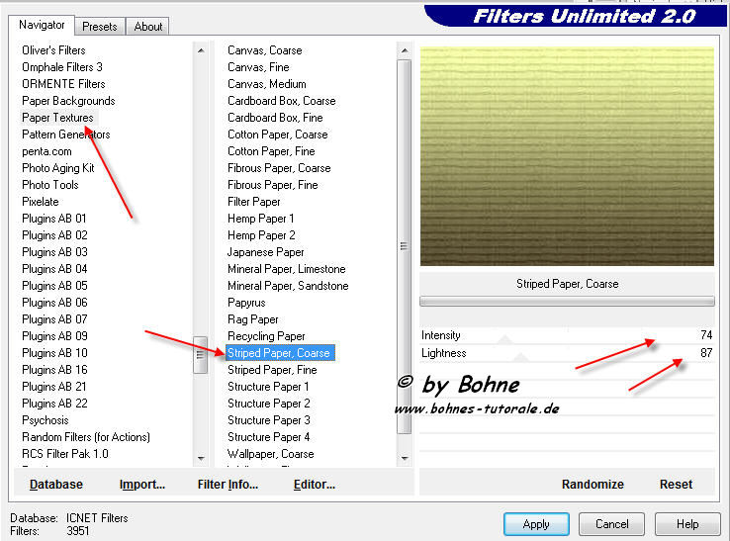Click the Apply button
The image size is (730, 541).
click(x=535, y=524)
